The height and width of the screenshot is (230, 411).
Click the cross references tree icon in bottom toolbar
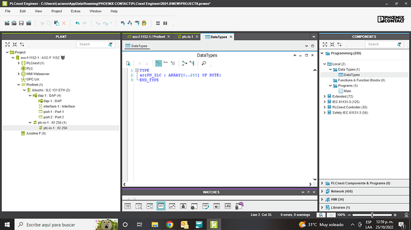click(x=150, y=206)
